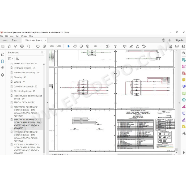This screenshot has height=186, width=186.
Task: Expand the right tools pane
Action: 184,153
